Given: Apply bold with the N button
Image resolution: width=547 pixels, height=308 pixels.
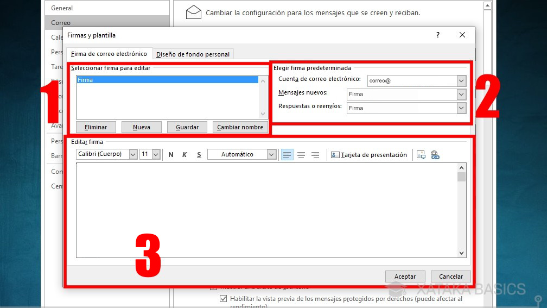Looking at the screenshot, I should point(170,155).
